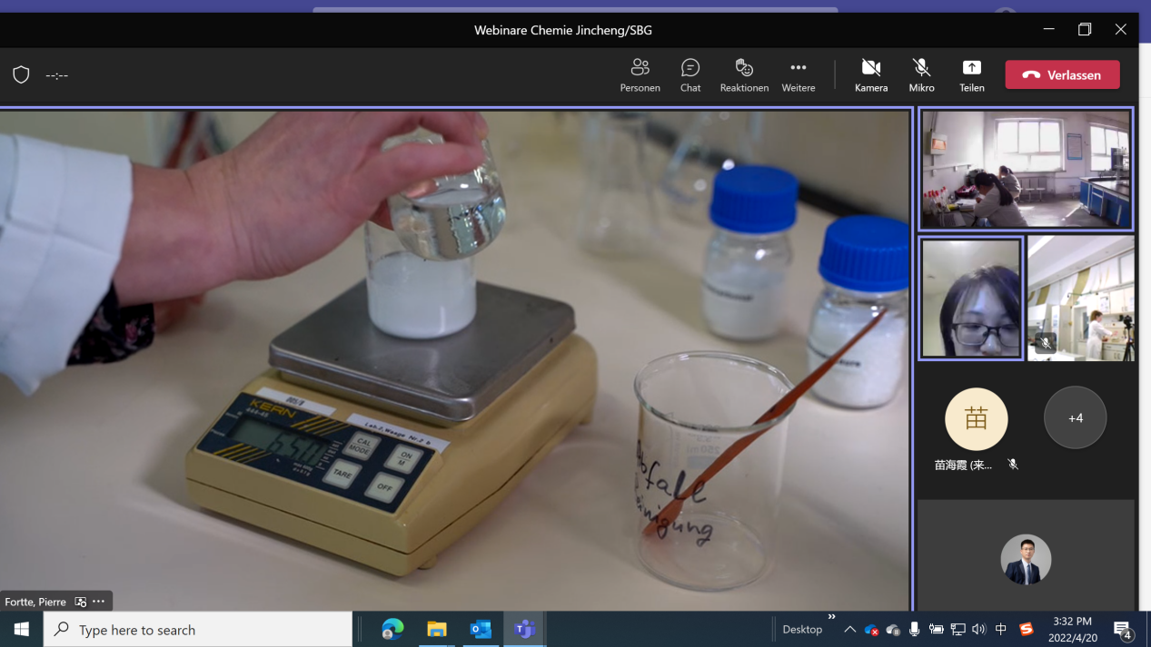Viewport: 1151px width, 647px height.
Task: Open the Windows Start menu
Action: click(x=22, y=629)
